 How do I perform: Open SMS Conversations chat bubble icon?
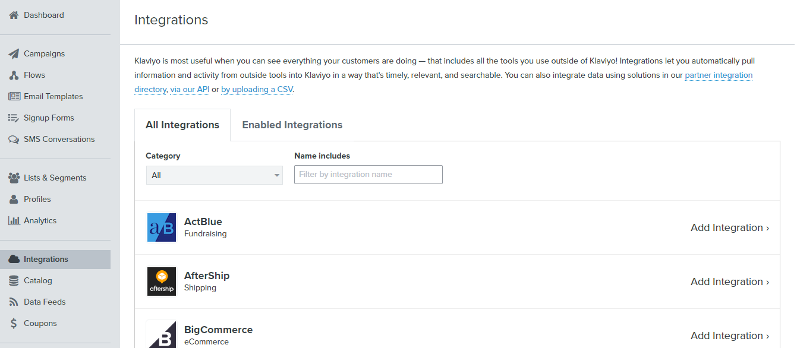[14, 140]
